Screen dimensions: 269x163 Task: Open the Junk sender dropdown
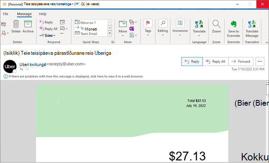tap(5, 33)
